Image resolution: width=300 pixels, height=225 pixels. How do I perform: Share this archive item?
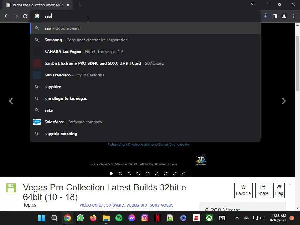click(263, 190)
